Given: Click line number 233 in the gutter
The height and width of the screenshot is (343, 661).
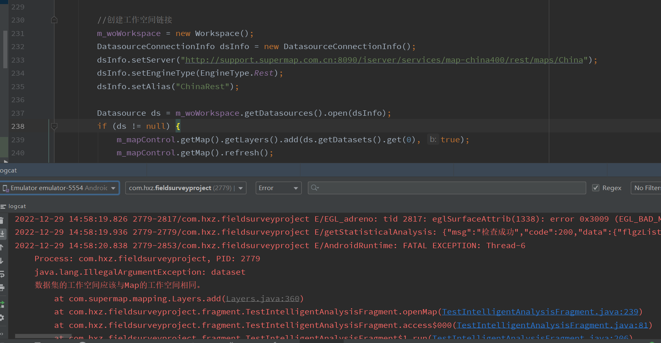Looking at the screenshot, I should point(18,60).
